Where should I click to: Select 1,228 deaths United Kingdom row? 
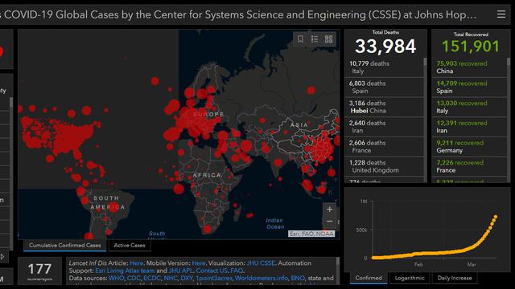384,166
